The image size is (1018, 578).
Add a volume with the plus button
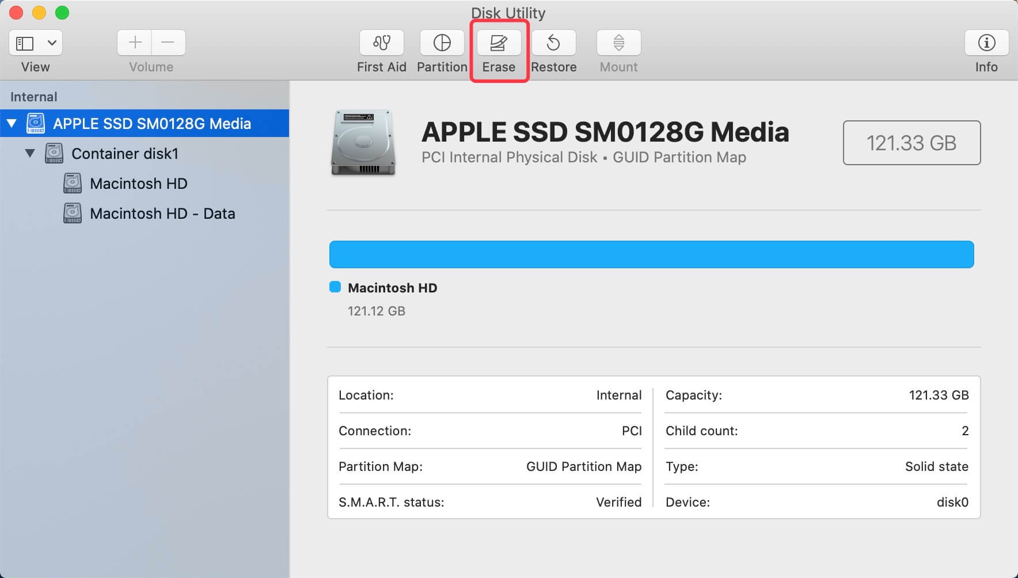(134, 43)
